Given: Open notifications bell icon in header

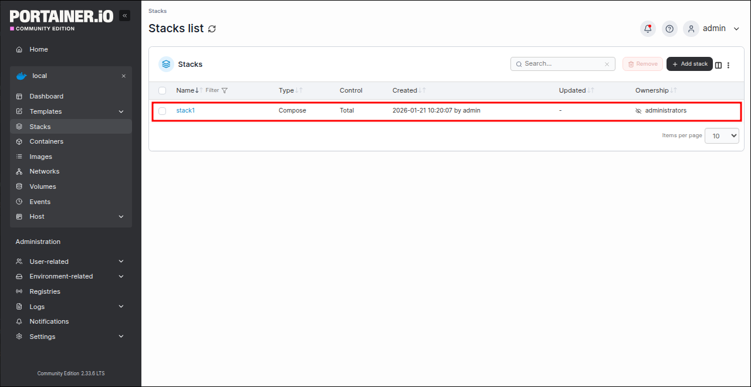Looking at the screenshot, I should pyautogui.click(x=648, y=29).
